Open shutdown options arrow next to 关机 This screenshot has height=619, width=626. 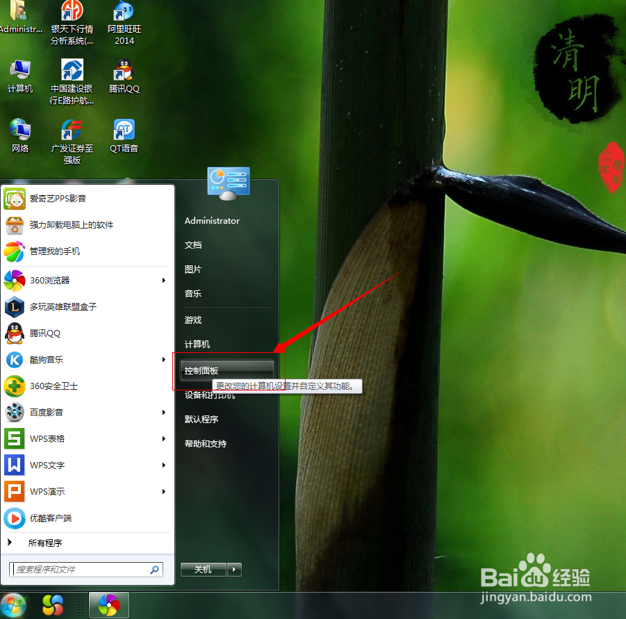[234, 570]
